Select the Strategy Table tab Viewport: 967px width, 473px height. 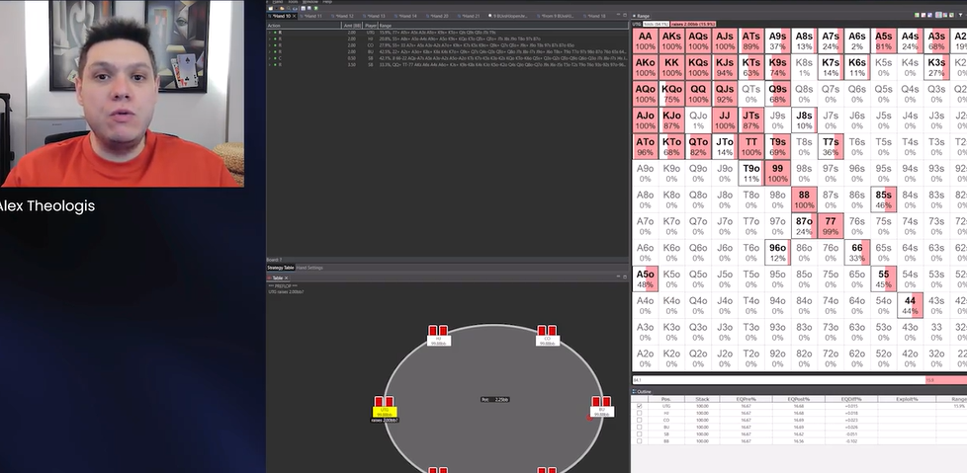point(280,268)
